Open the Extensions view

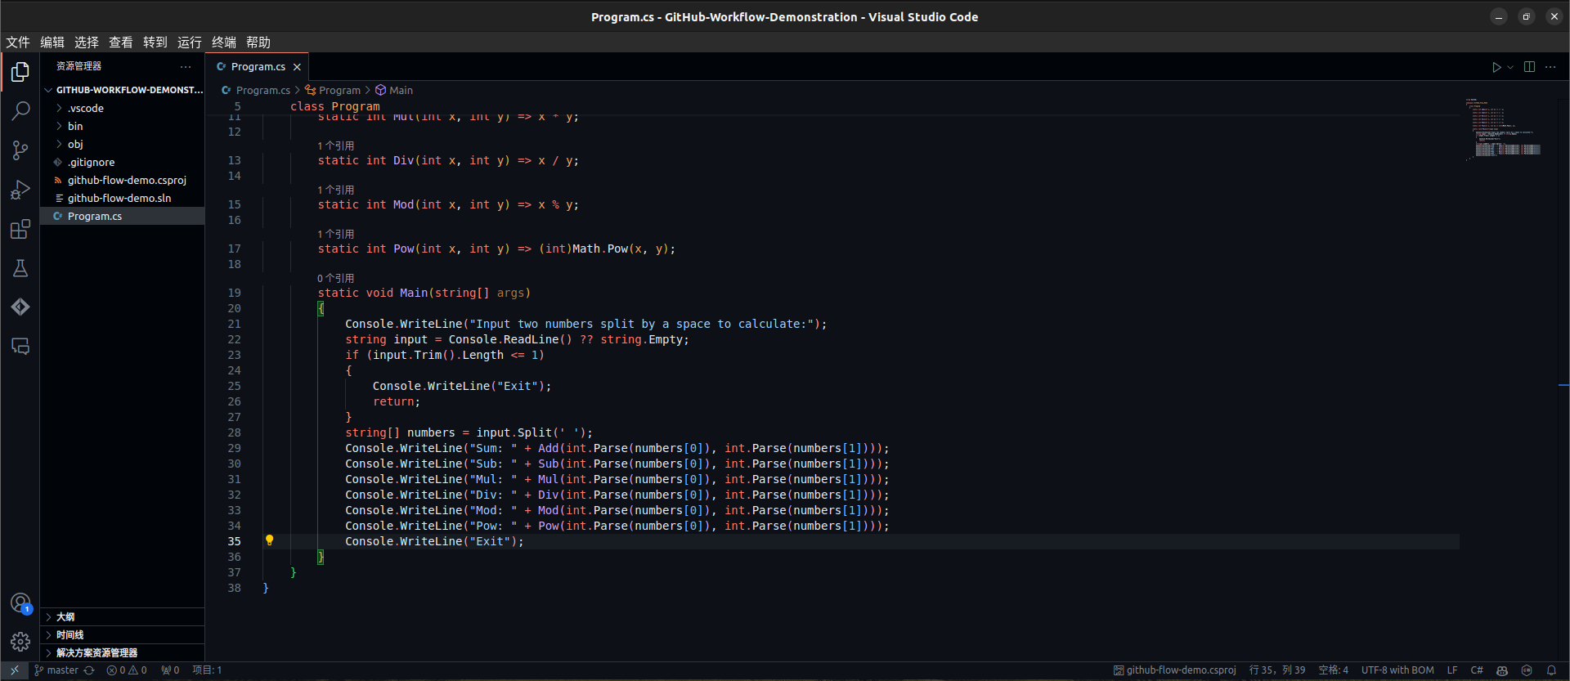[20, 230]
